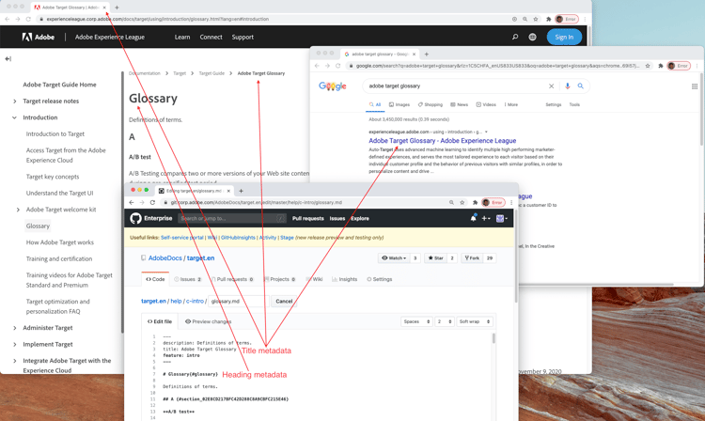The height and width of the screenshot is (421, 705).
Task: Open Adobe Target Glossary Google search result
Action: point(442,141)
